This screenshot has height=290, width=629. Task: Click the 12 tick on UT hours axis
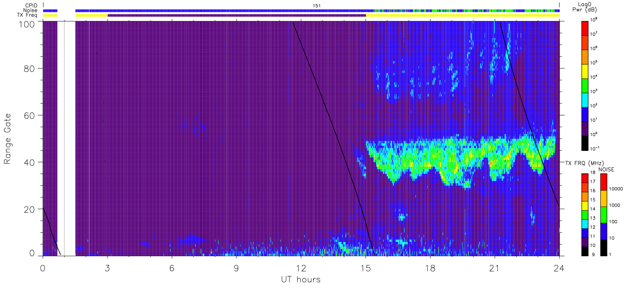(x=301, y=267)
